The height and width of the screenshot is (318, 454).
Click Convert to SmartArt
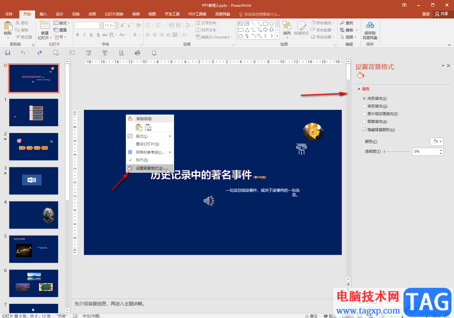point(214,37)
